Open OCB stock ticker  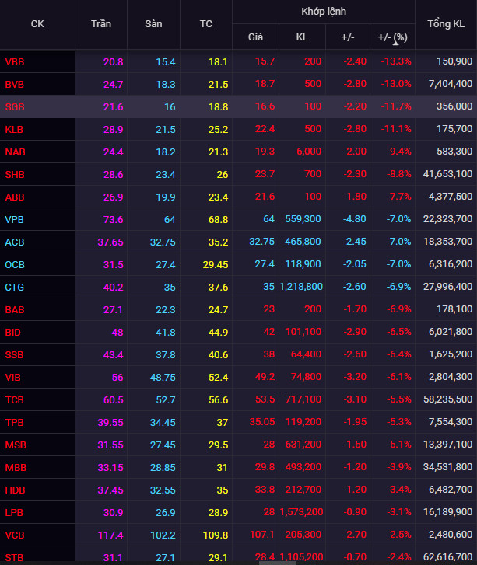[x=15, y=264]
